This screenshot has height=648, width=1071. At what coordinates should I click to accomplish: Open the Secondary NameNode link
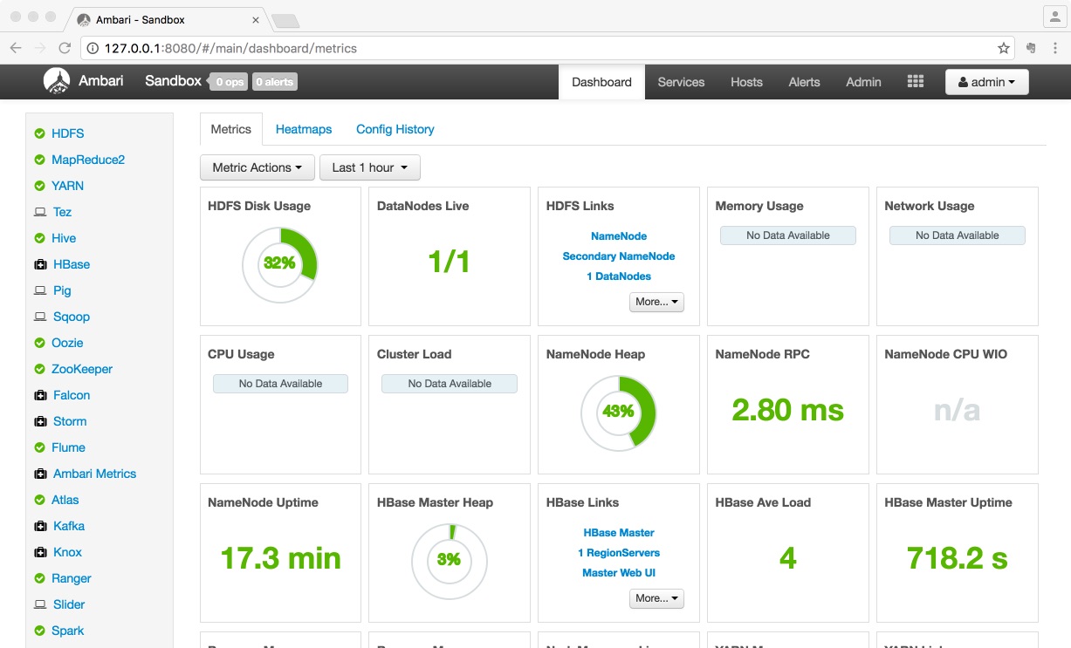click(x=619, y=256)
